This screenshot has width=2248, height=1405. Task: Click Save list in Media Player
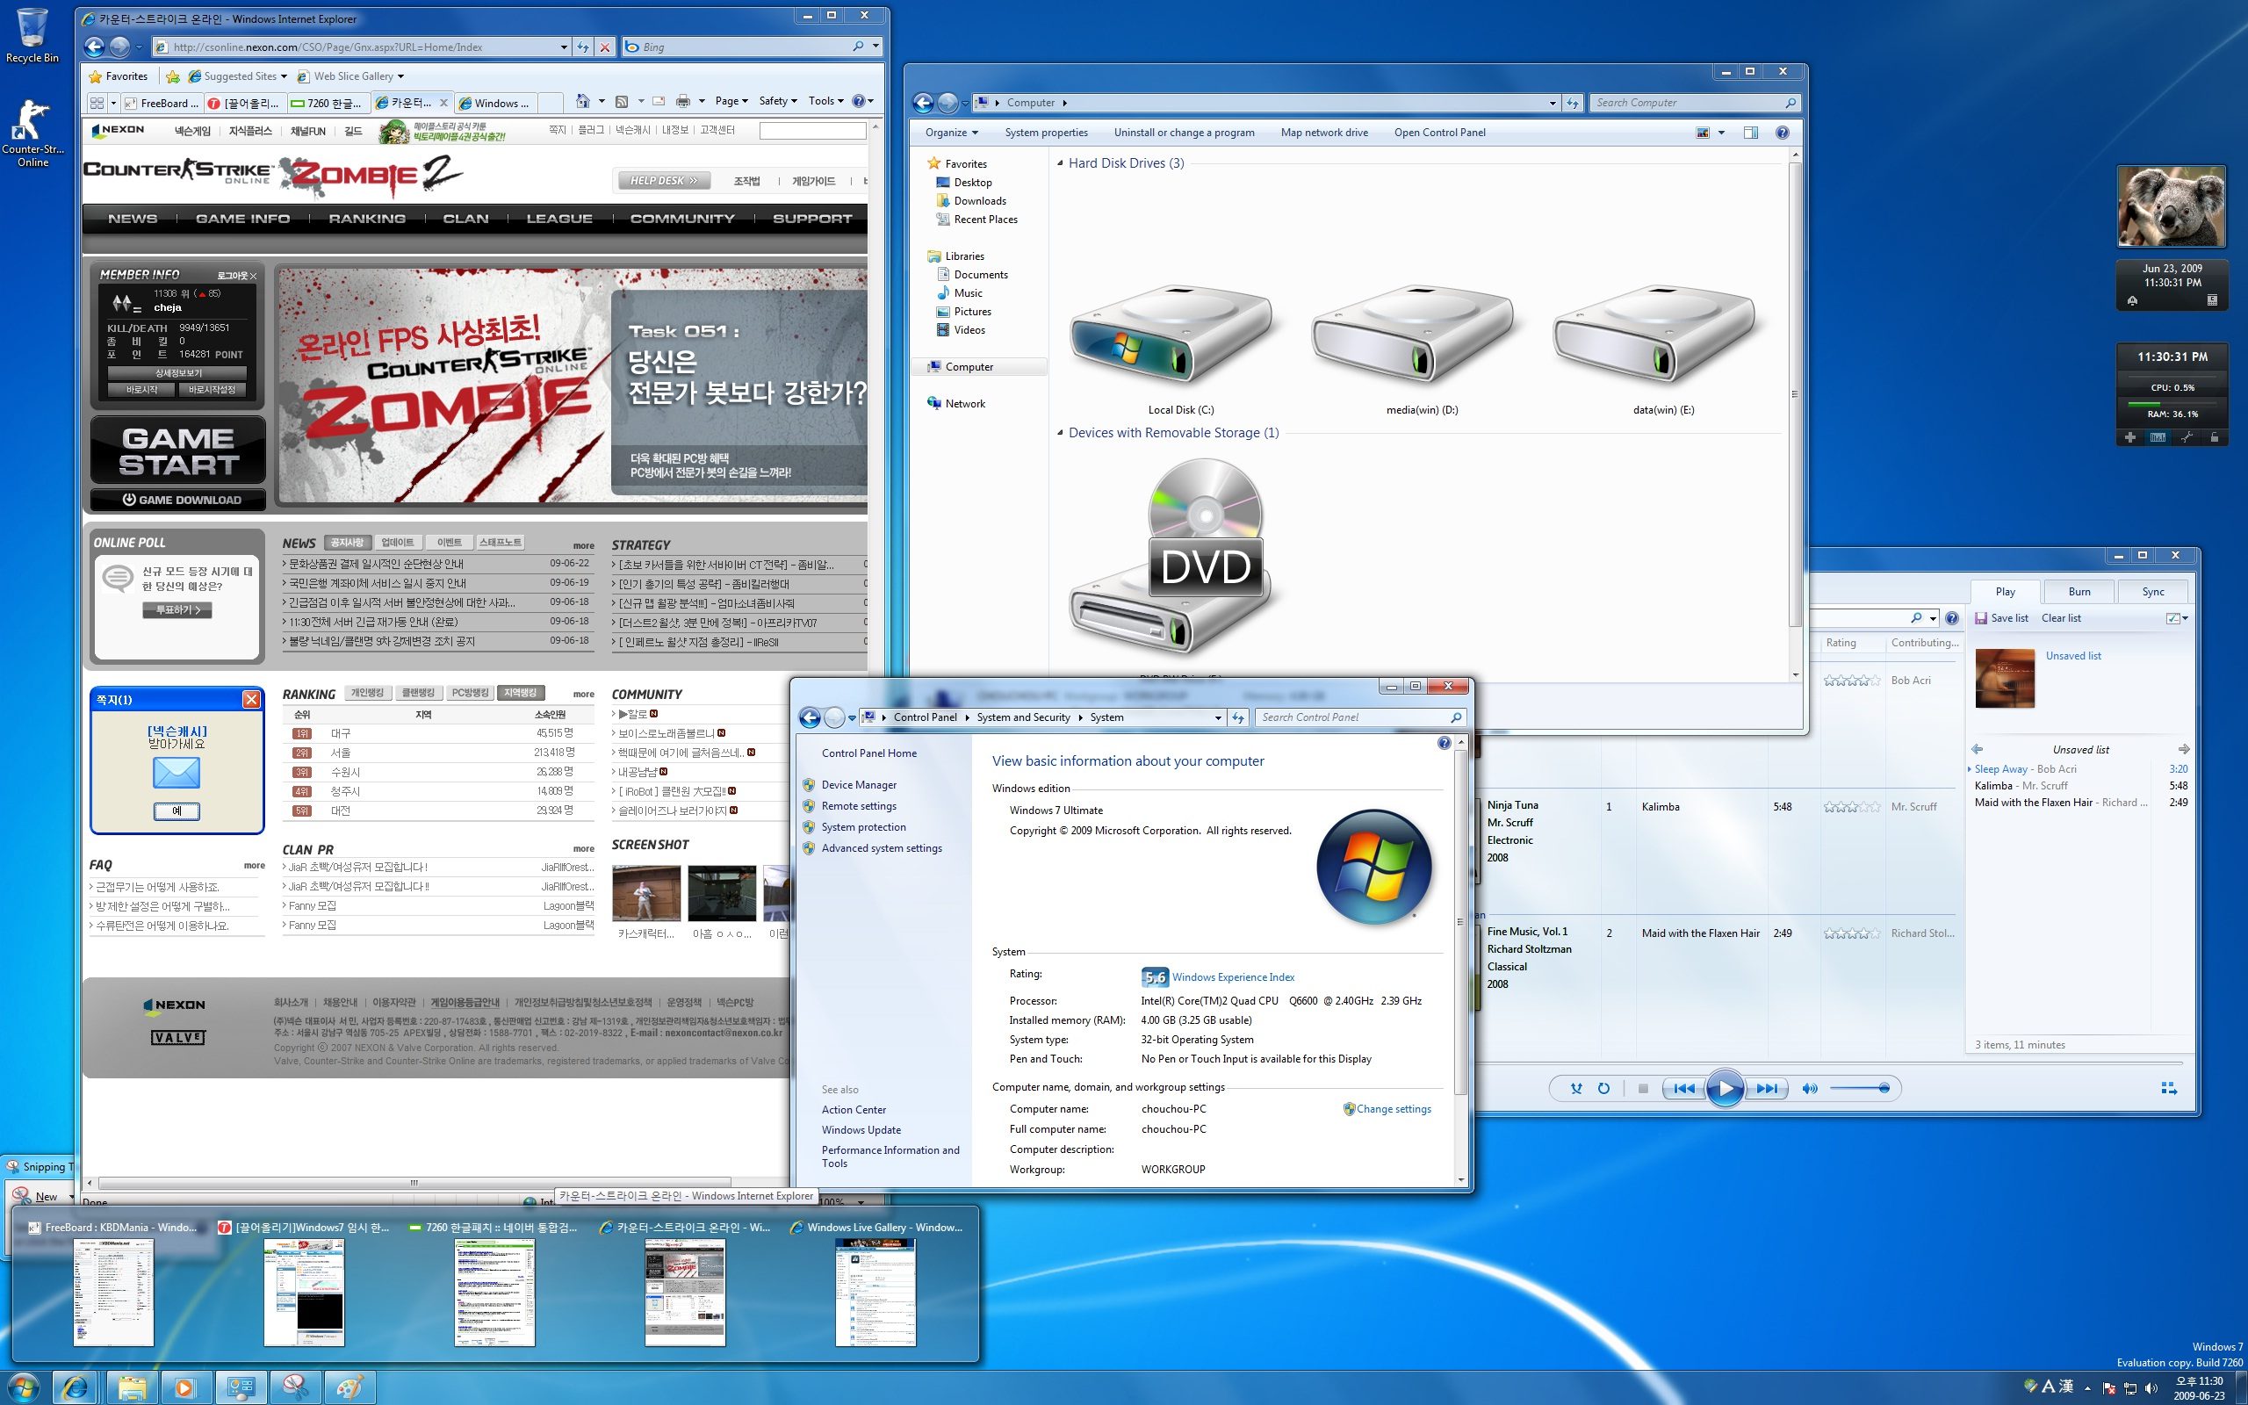pos(2001,618)
